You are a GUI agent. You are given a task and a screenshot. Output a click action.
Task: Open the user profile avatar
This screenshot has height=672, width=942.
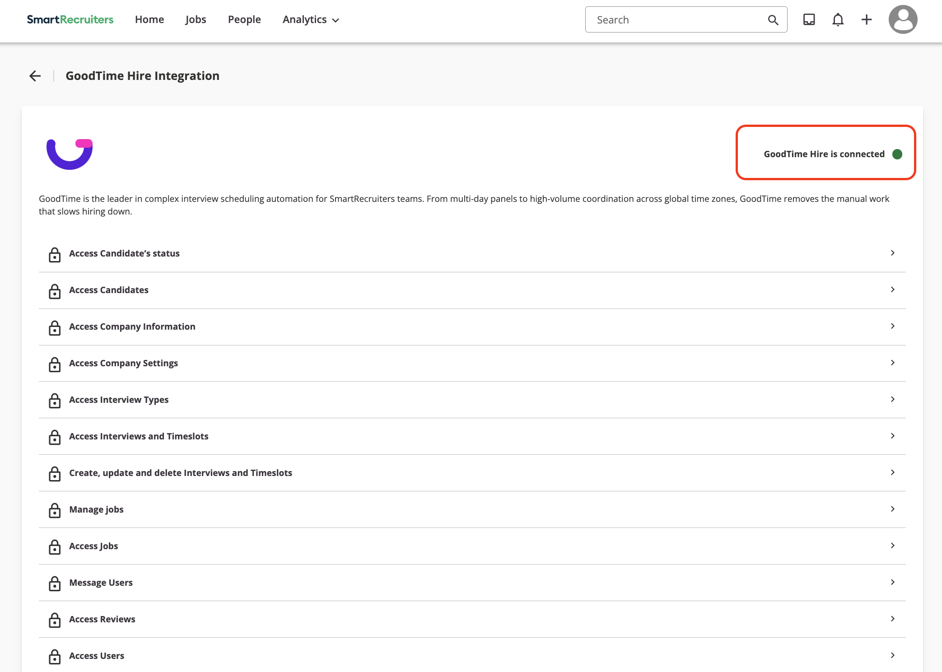(903, 19)
